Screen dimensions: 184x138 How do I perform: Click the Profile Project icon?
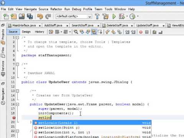pos(132,16)
